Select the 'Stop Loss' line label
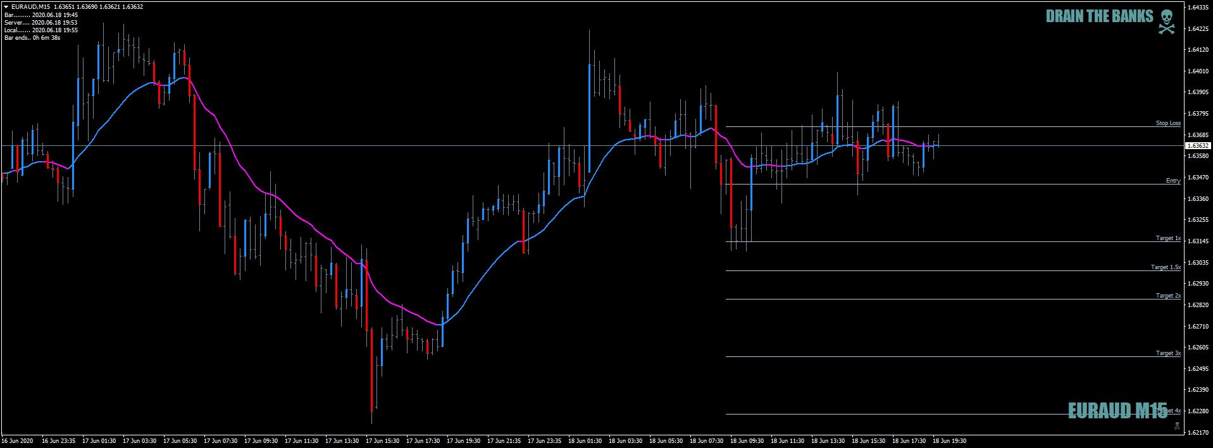Viewport: 1213px width, 448px height. click(1168, 123)
